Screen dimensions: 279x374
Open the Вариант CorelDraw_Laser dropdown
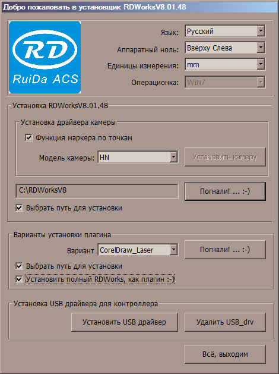[138, 250]
